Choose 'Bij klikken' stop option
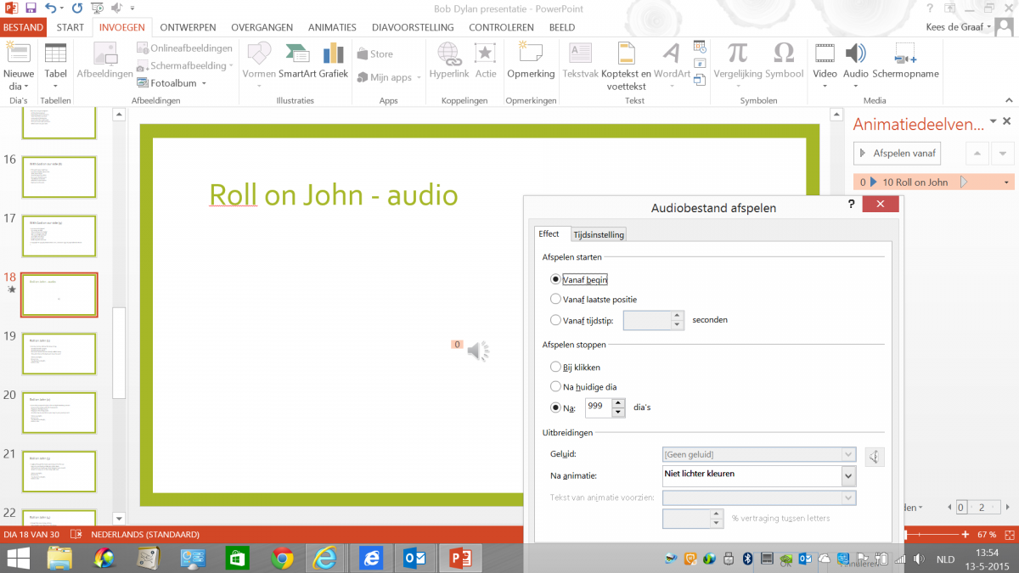The height and width of the screenshot is (573, 1019). click(x=556, y=368)
